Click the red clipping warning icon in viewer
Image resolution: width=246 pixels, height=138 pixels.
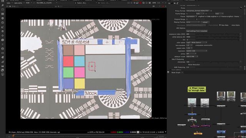click(141, 3)
